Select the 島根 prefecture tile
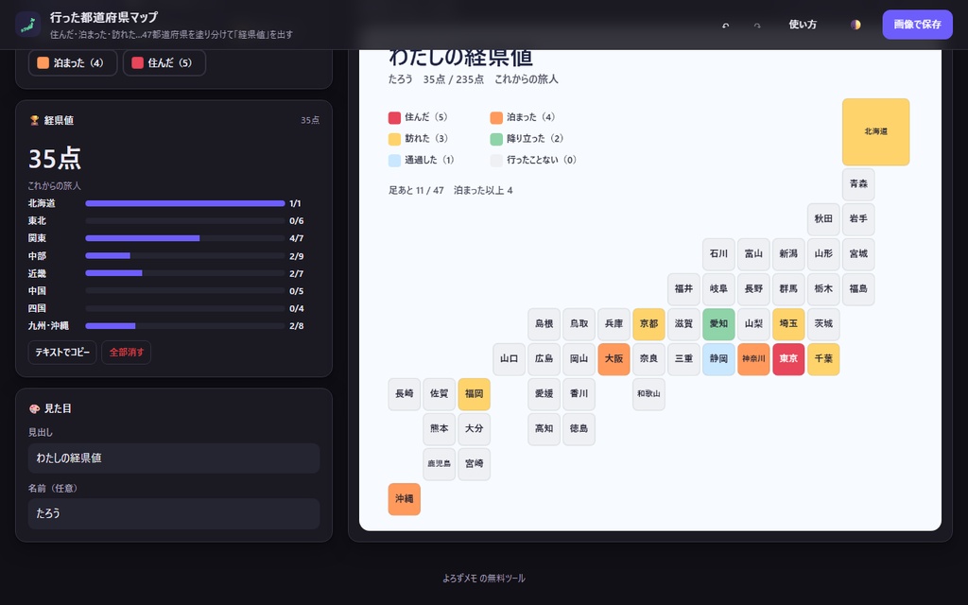The width and height of the screenshot is (968, 605). coord(544,324)
